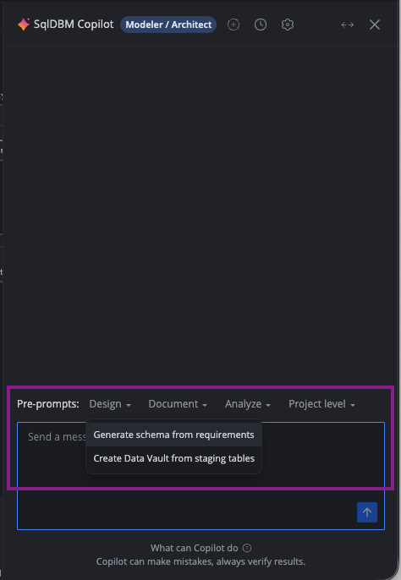The height and width of the screenshot is (580, 401).
Task: Expand the Document pre-prompts dropdown
Action: pos(178,404)
